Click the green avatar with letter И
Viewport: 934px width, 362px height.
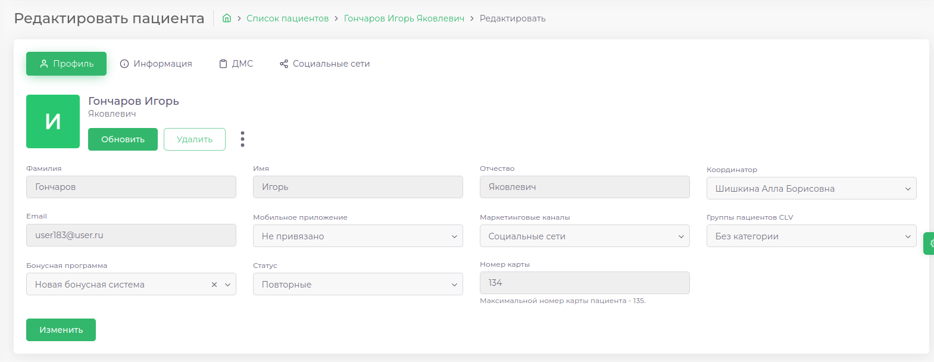point(53,121)
